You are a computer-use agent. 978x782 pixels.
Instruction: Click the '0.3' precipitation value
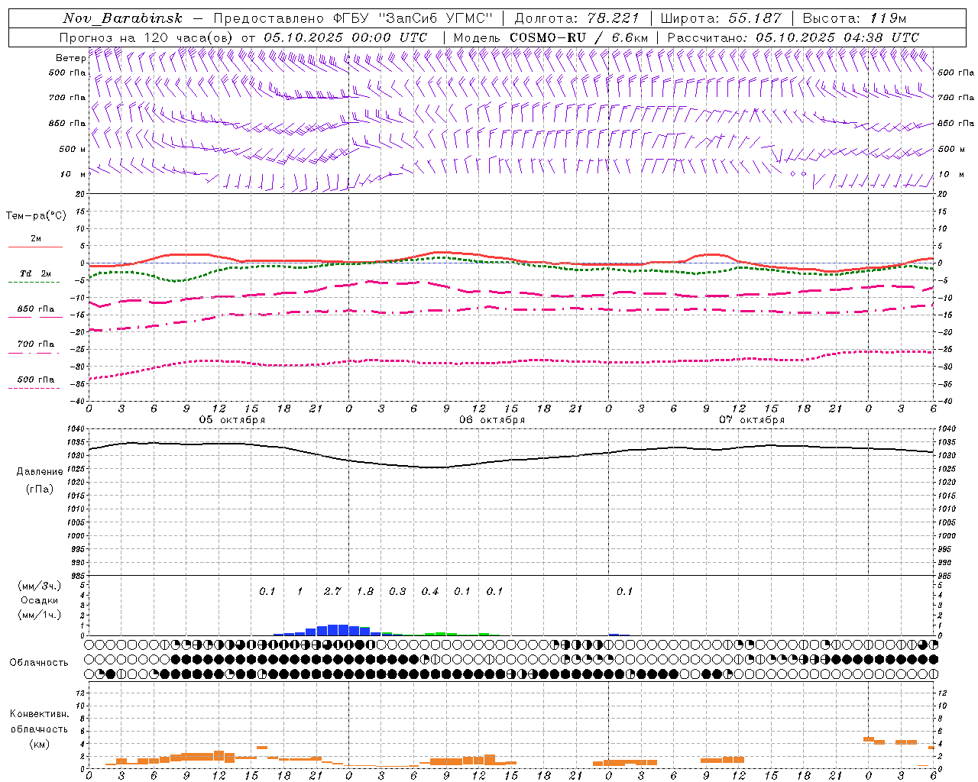tap(397, 591)
